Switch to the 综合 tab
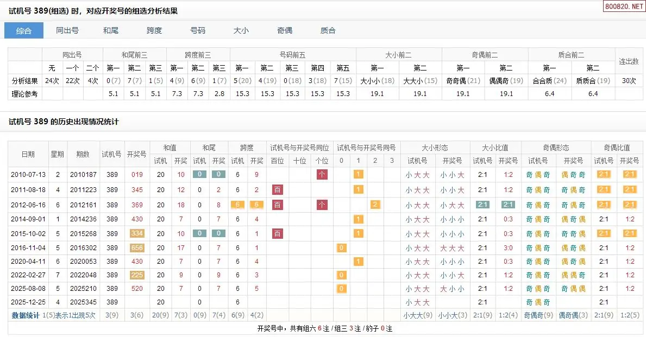 (x=24, y=31)
